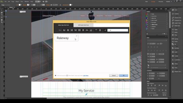The image size is (183, 103).
Task: Select the Selection tool in the toolbox
Action: click(x=2, y=10)
